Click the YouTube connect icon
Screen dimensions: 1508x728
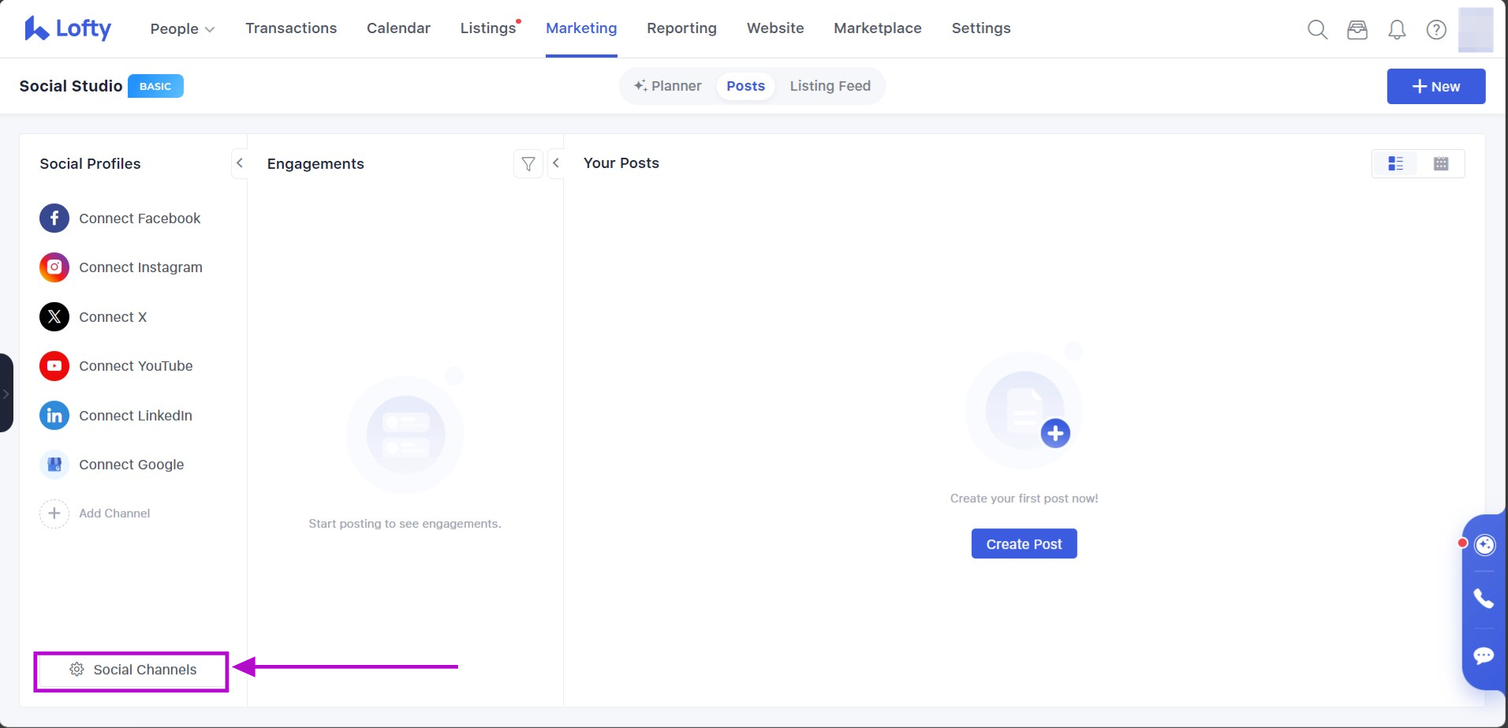[54, 366]
